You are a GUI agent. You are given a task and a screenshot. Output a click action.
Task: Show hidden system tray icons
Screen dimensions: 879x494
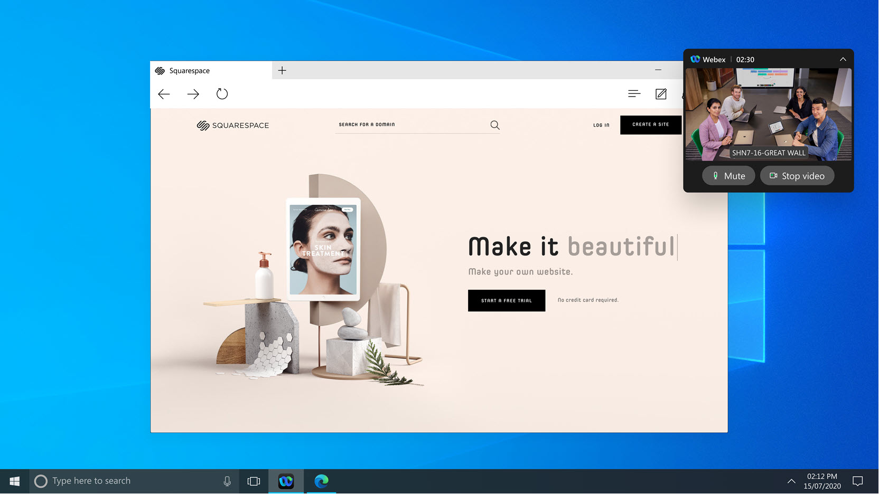tap(791, 481)
